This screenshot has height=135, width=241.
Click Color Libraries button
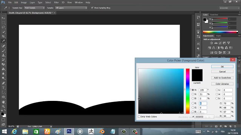pos(222,84)
